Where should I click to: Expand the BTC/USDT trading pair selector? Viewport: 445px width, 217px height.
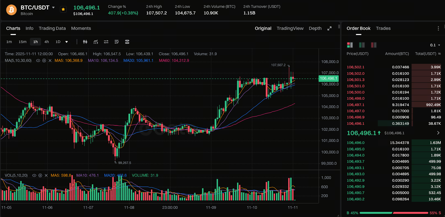click(53, 8)
